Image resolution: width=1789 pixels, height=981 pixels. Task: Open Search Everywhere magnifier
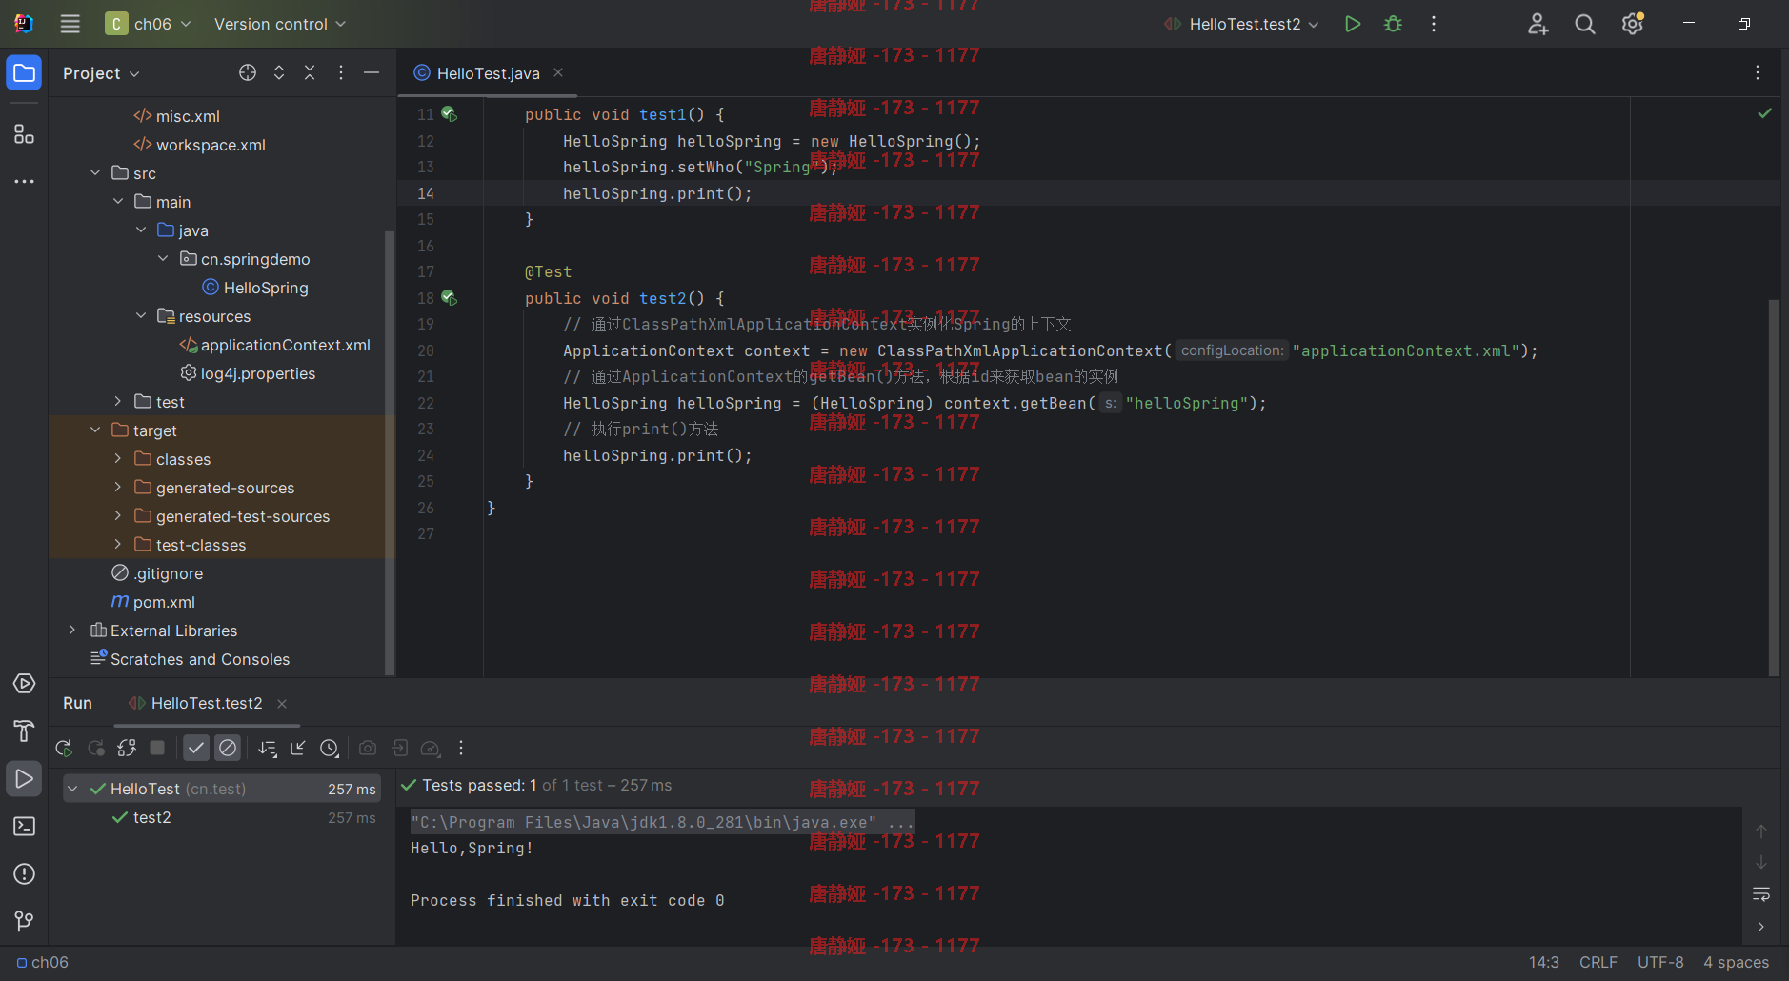point(1585,24)
